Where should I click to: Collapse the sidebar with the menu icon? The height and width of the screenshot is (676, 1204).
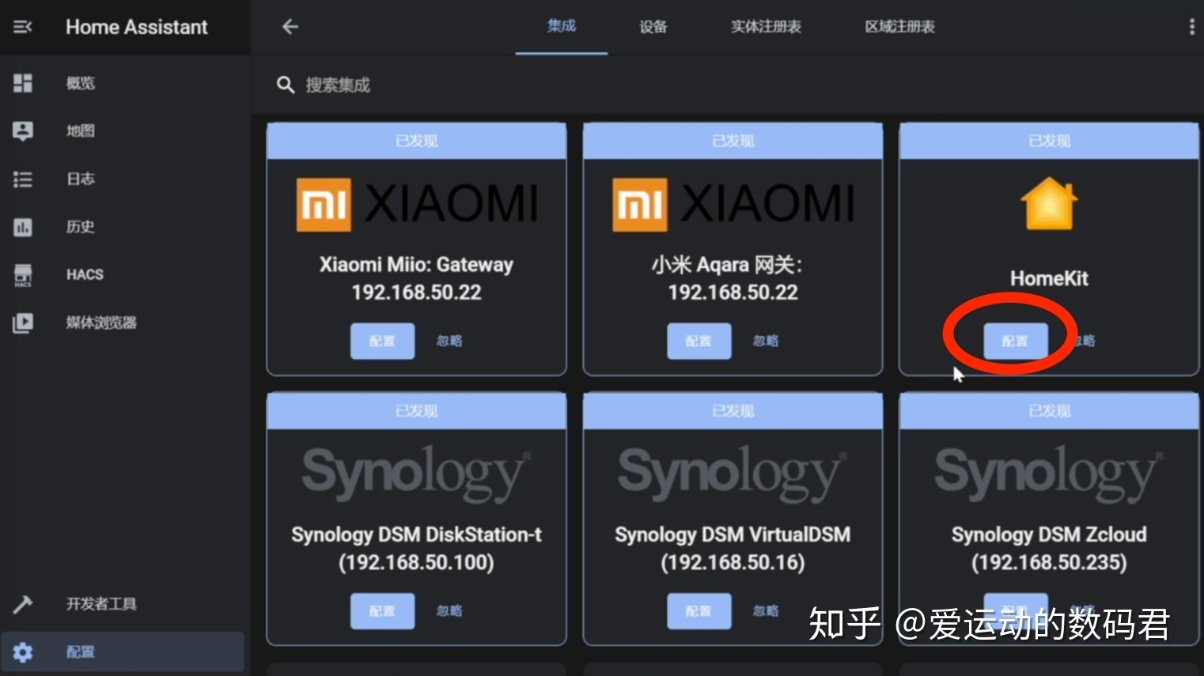[x=23, y=27]
